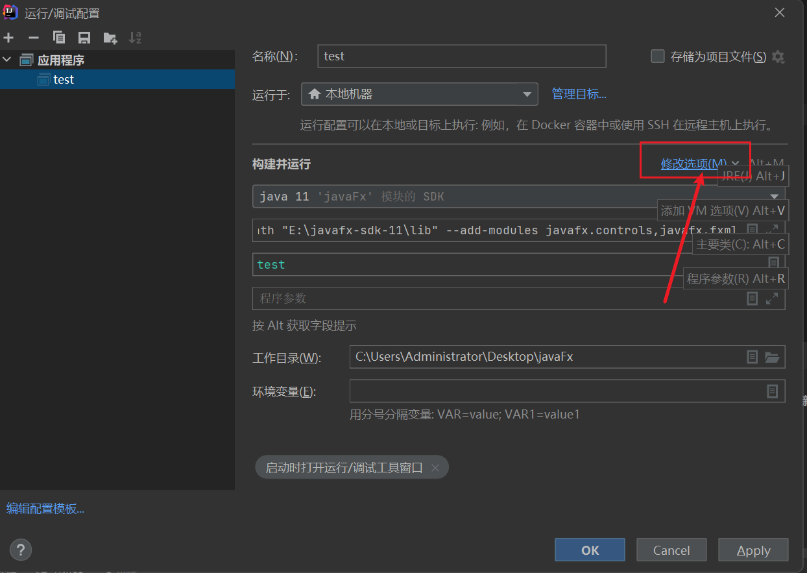This screenshot has height=573, width=807.
Task: Open the help question mark button
Action: [x=21, y=550]
